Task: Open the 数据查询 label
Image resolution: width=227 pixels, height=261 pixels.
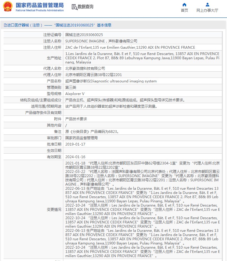Action: [x=85, y=7]
